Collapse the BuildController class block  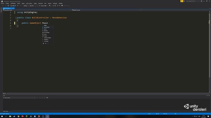coord(16,18)
